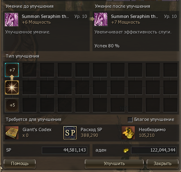Click the gold coins adena cost icon
The width and height of the screenshot is (181, 172).
(128, 133)
